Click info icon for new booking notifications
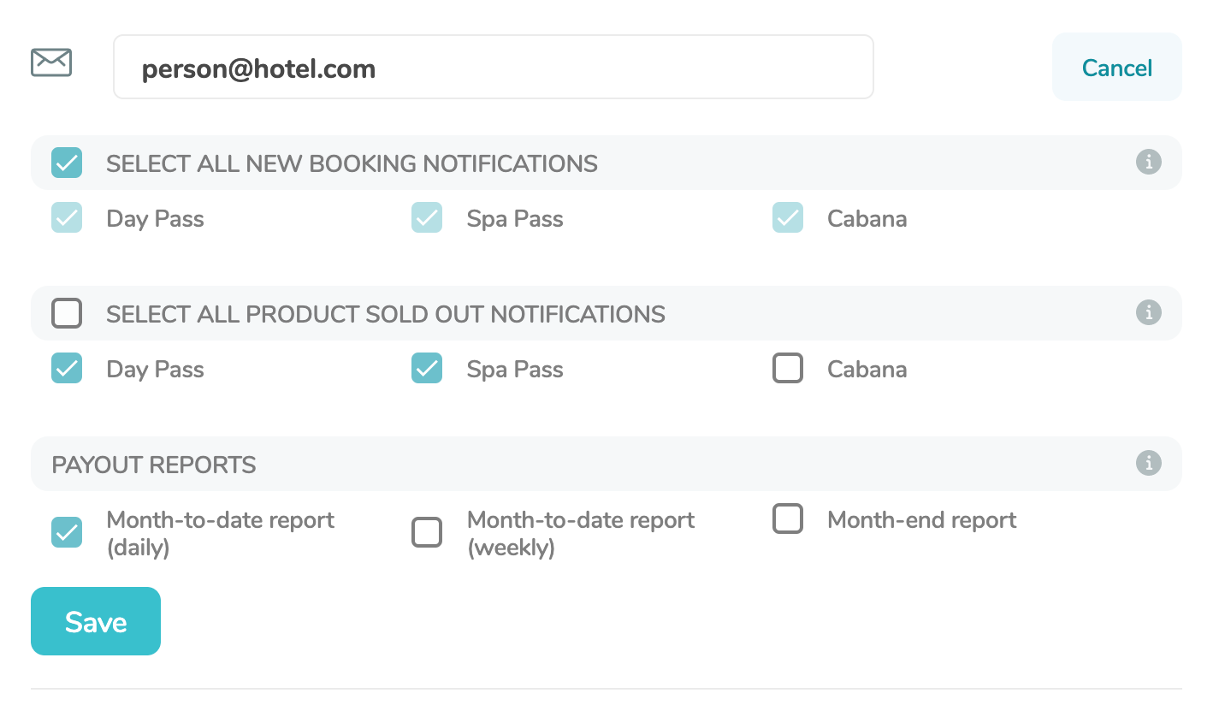The image size is (1225, 717). [1148, 162]
